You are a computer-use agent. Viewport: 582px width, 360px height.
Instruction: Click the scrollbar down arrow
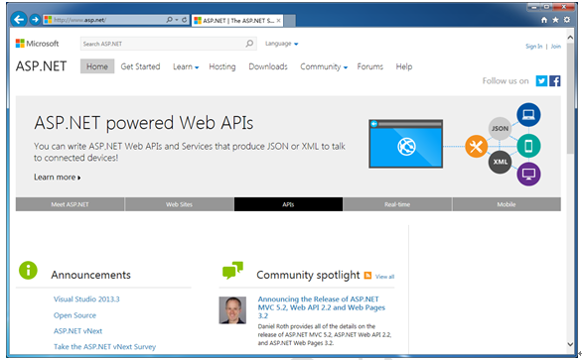570,344
